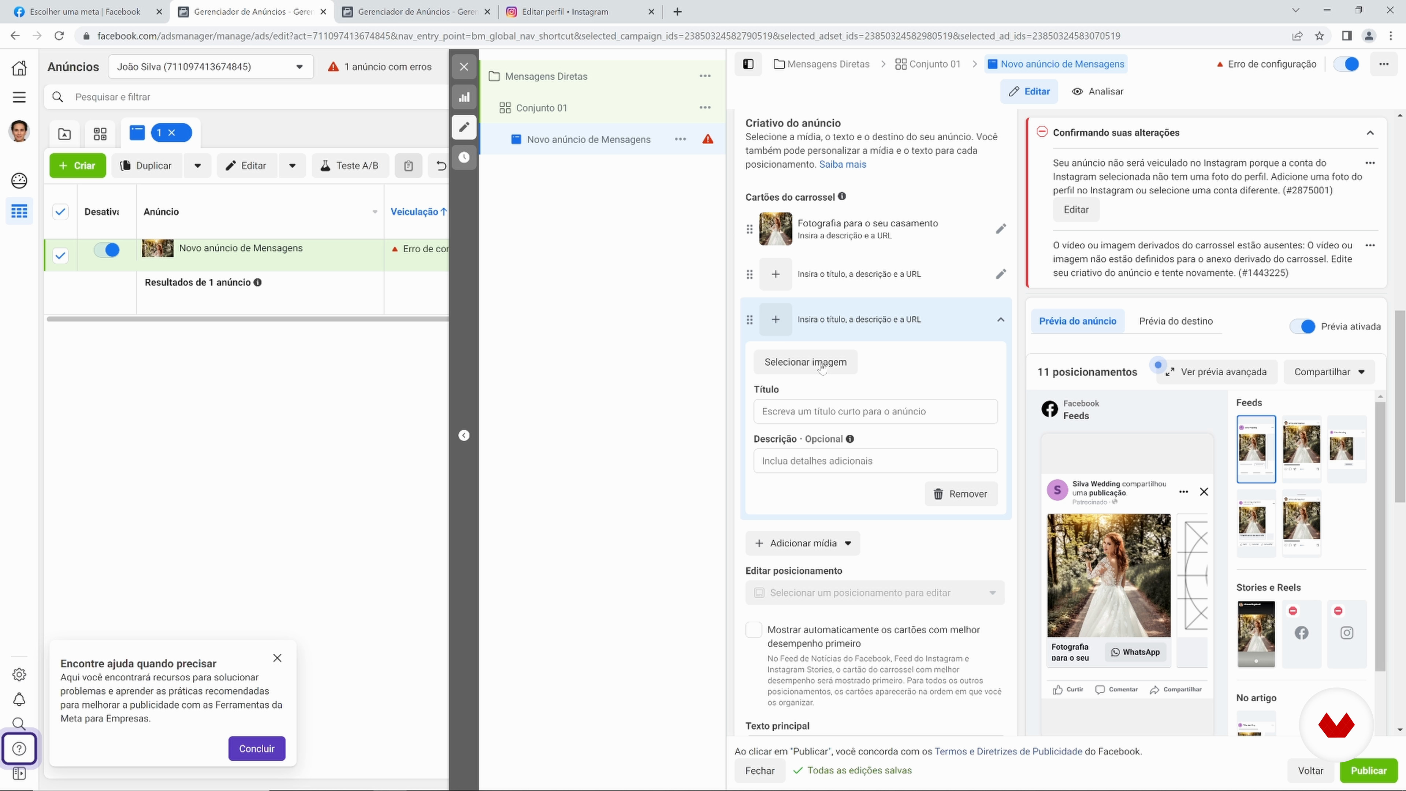The image size is (1406, 791).
Task: Open Selecionar um posicionamento para editar dropdown
Action: pyautogui.click(x=875, y=593)
